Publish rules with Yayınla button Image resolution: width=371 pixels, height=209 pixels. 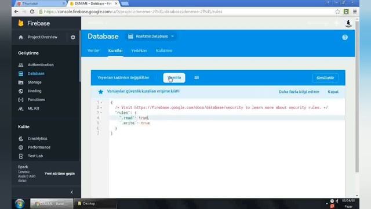174,78
